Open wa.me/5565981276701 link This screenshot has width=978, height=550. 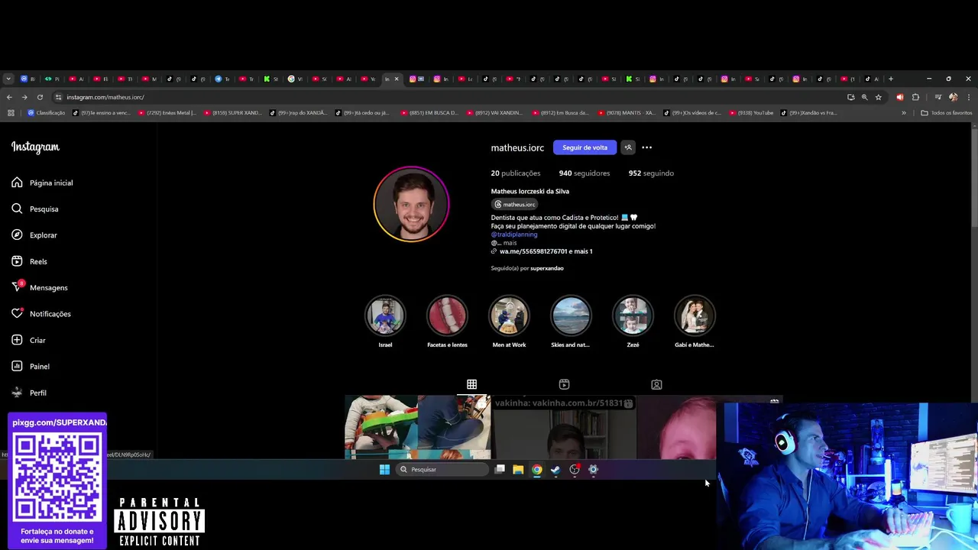(533, 251)
